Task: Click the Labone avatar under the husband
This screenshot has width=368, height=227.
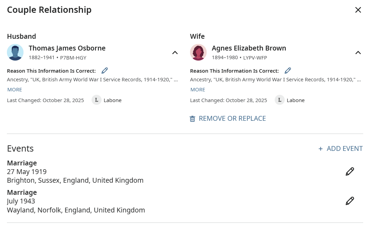Action: coord(96,100)
